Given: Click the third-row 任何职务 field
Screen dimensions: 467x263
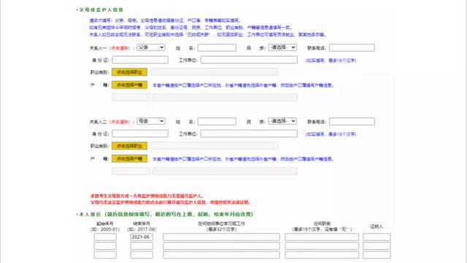Looking at the screenshot, I should [322, 255].
